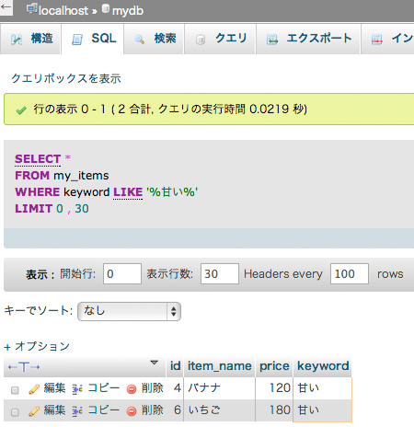Click 編集 link for バナナ row

(54, 388)
